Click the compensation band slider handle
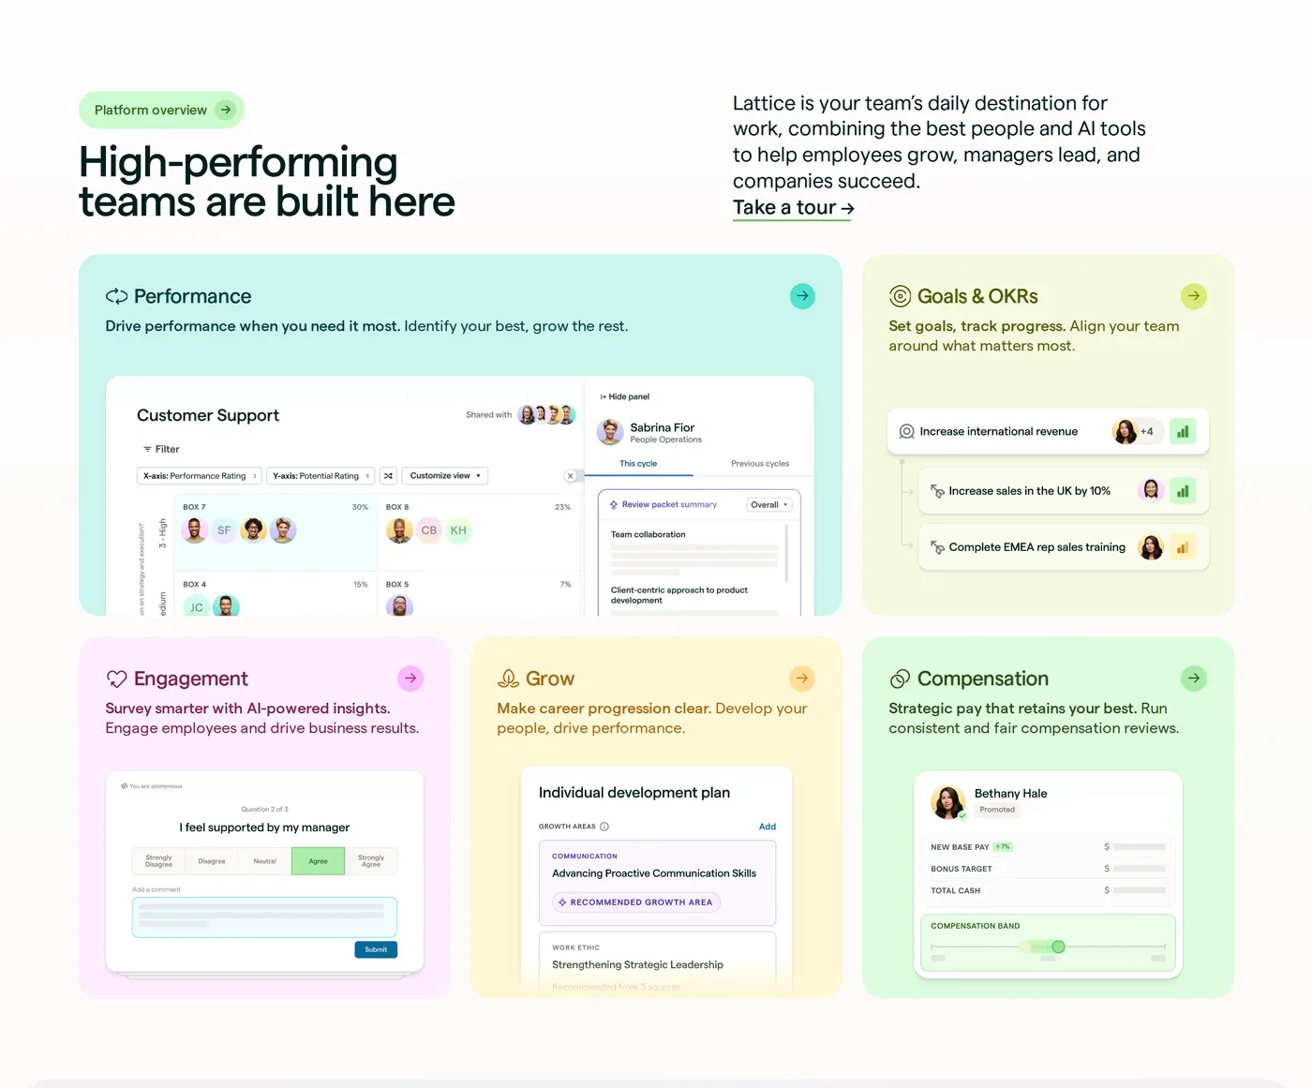Image resolution: width=1312 pixels, height=1088 pixels. (1058, 946)
